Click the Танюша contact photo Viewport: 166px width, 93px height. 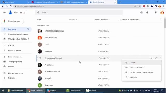pos(40,51)
